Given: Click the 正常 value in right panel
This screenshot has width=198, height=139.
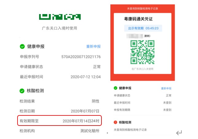Looking at the screenshot, I should (x=168, y=96).
